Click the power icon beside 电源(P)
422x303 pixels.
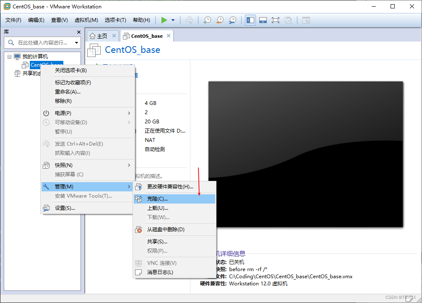(x=46, y=113)
